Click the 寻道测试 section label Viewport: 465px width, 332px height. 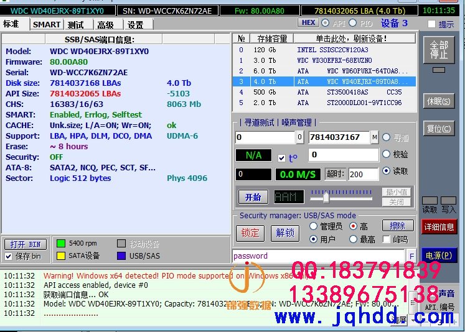259,122
